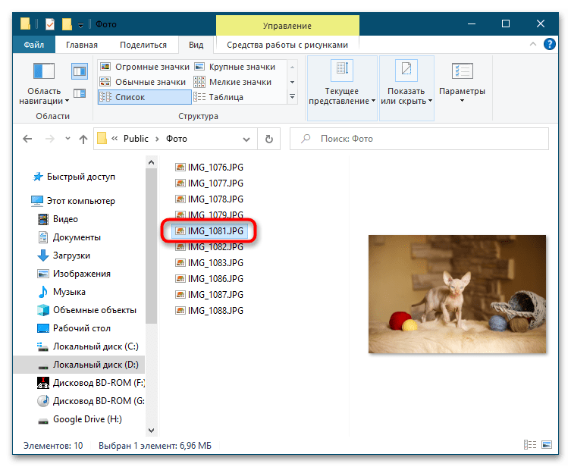Open recent locations dropdown arrow
The height and width of the screenshot is (467, 571).
[x=67, y=138]
